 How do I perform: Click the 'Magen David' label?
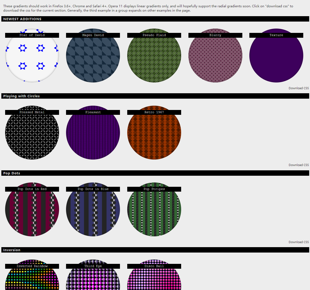[x=93, y=35]
